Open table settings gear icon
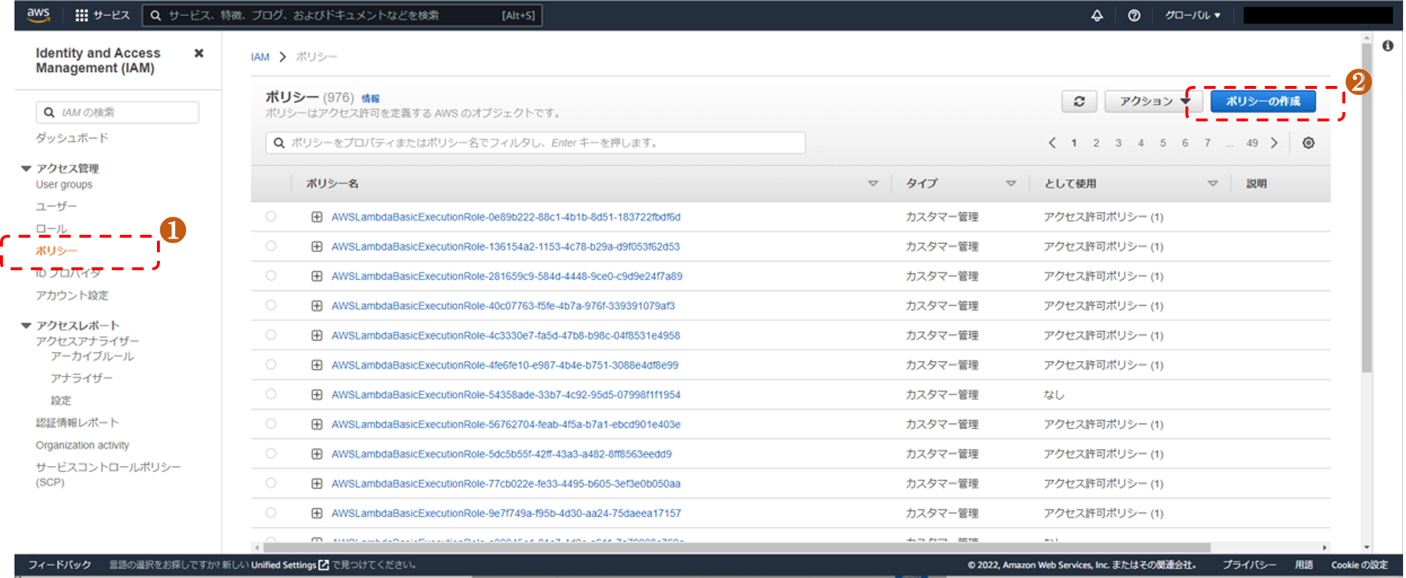The height and width of the screenshot is (578, 1406). 1308,143
